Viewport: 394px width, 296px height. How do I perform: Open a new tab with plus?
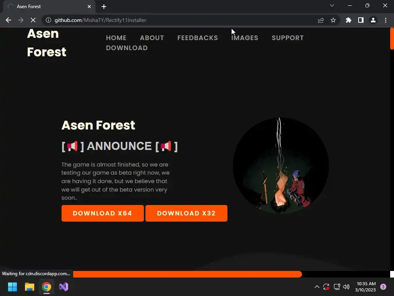[x=104, y=7]
